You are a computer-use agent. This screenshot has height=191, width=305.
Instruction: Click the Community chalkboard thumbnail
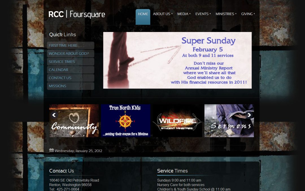[x=74, y=121]
